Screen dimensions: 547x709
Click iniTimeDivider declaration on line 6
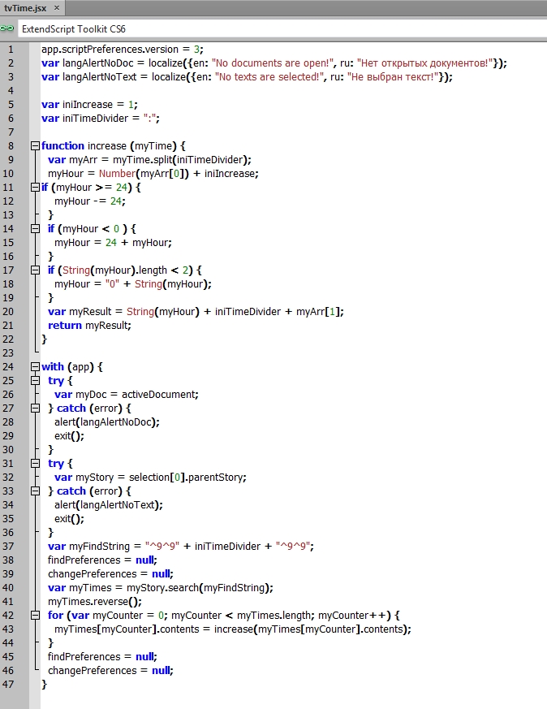(x=95, y=119)
